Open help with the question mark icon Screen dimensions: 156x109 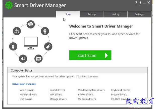(x=136, y=3)
